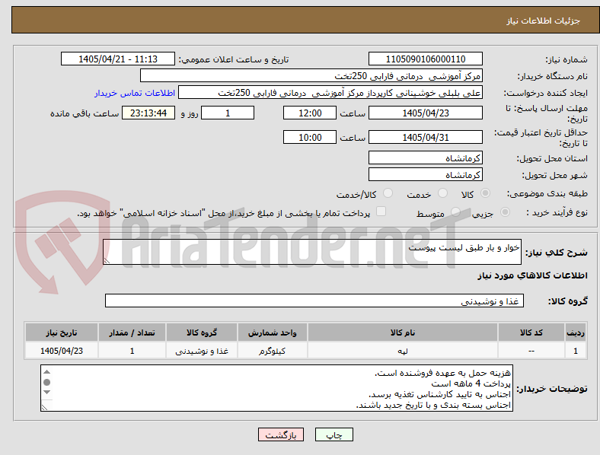Click the اطلاعات کالاهای مورد نیاز heading
Viewport: 600px width, 455px height.
pos(532,275)
